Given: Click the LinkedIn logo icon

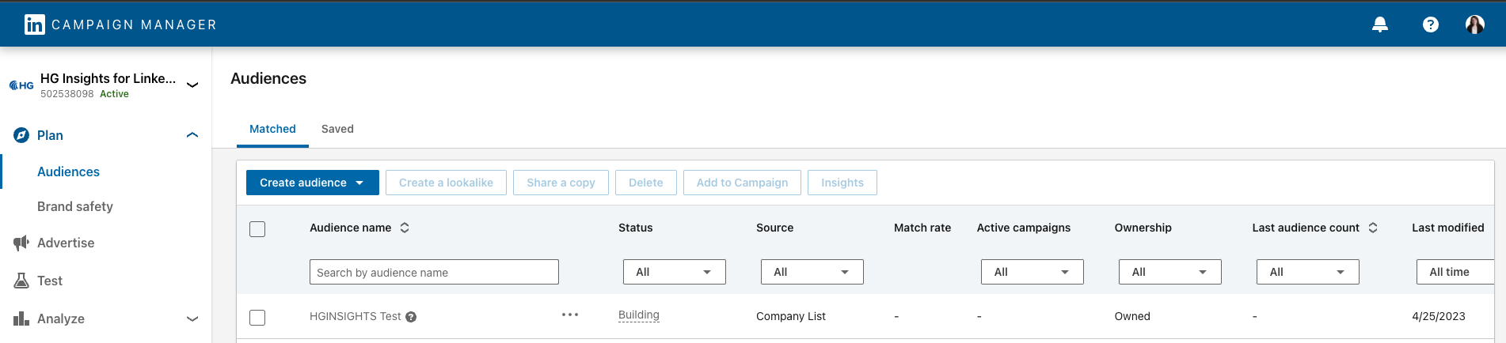Looking at the screenshot, I should (x=35, y=24).
